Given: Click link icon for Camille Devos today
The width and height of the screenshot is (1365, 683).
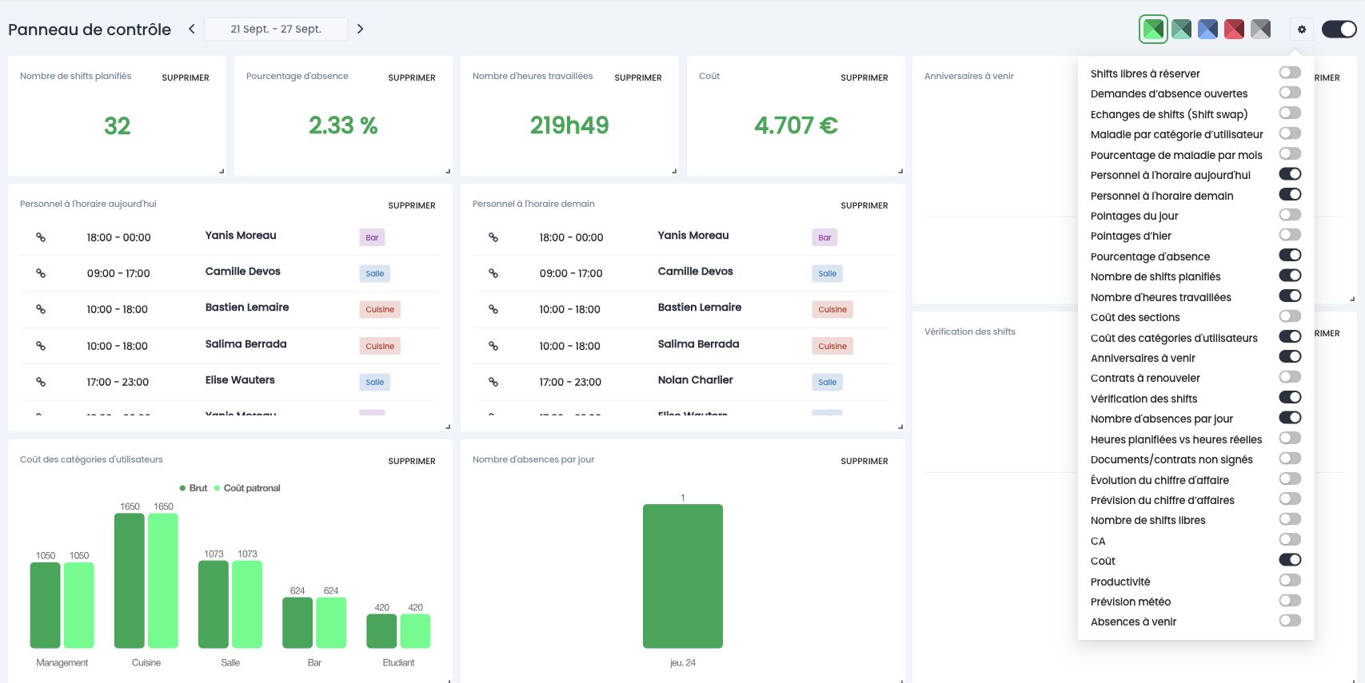Looking at the screenshot, I should [41, 273].
